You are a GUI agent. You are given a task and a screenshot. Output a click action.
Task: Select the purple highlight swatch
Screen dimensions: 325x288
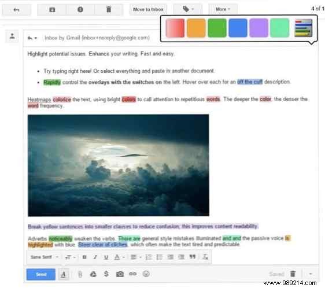(x=258, y=28)
